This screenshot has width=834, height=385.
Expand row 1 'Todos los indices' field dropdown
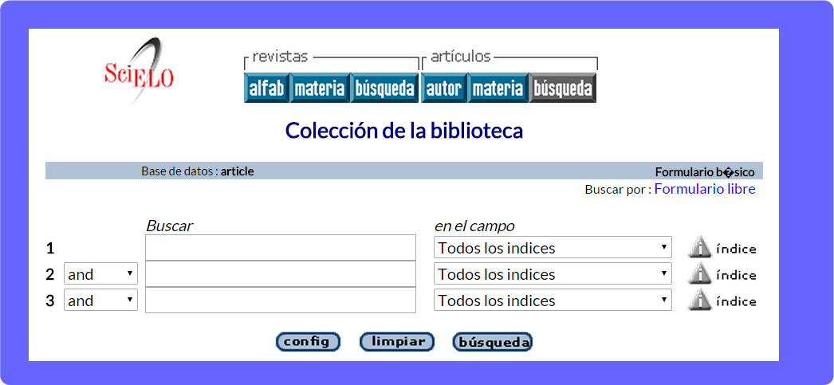[553, 247]
